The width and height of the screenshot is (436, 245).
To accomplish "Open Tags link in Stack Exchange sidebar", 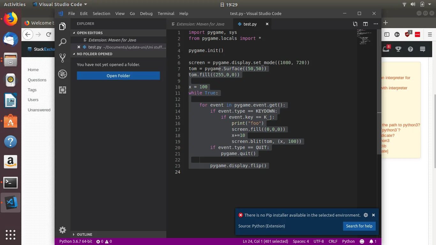I will pyautogui.click(x=32, y=90).
